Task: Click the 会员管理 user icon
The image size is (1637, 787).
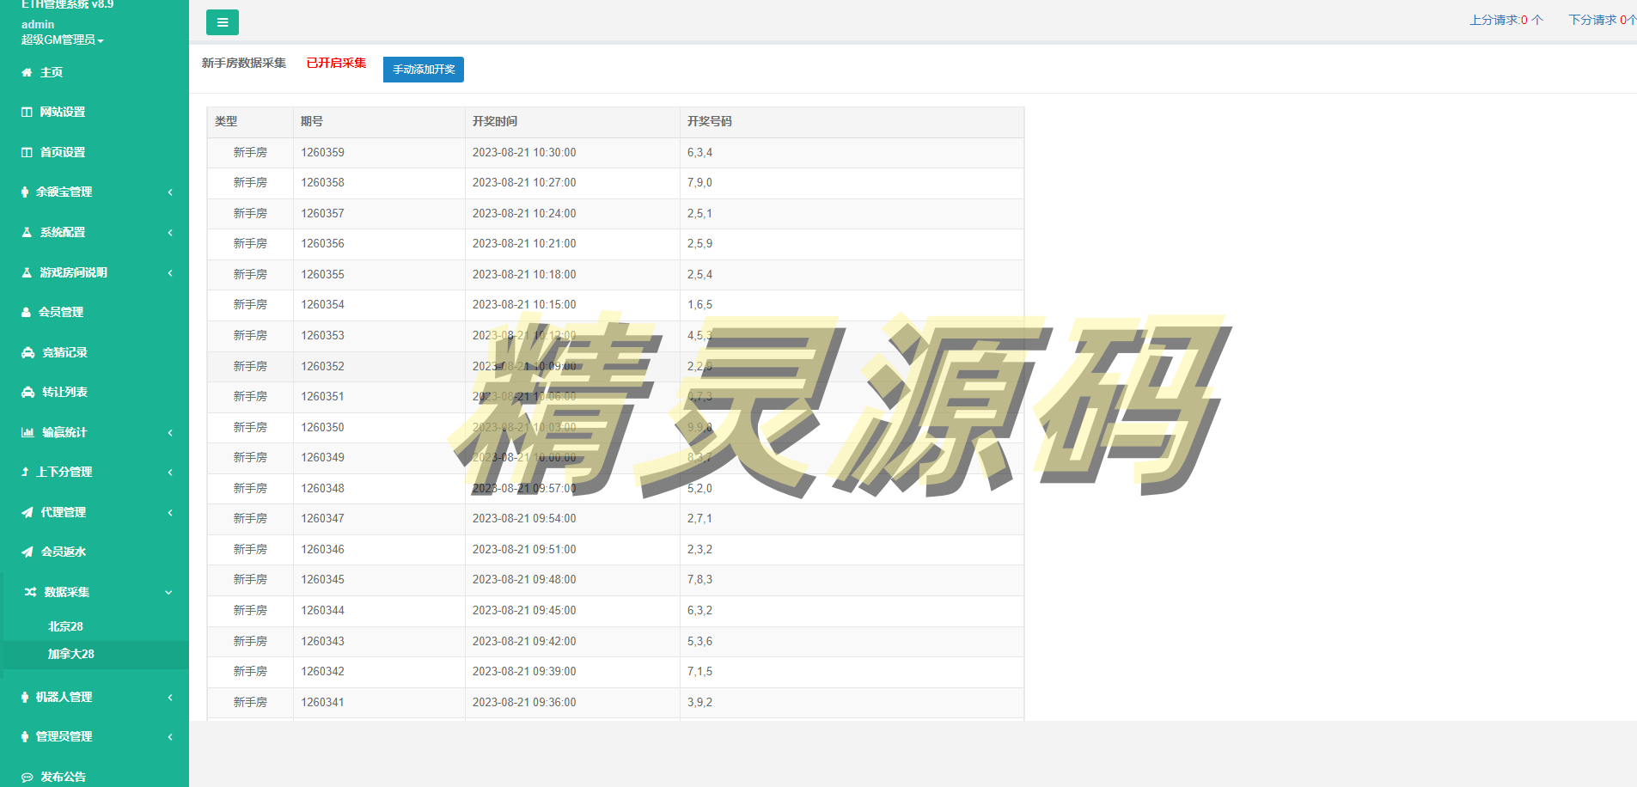Action: pyautogui.click(x=27, y=313)
